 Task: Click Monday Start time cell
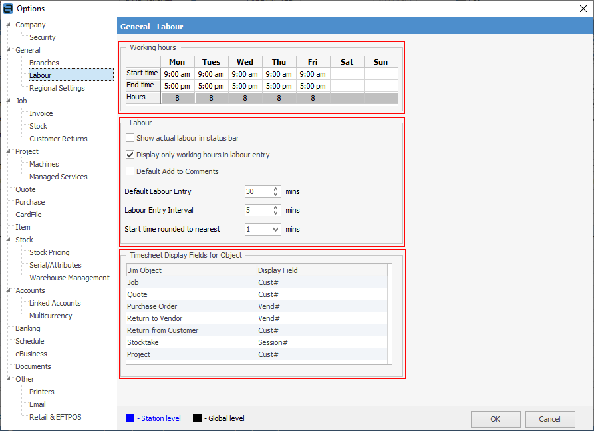click(177, 74)
